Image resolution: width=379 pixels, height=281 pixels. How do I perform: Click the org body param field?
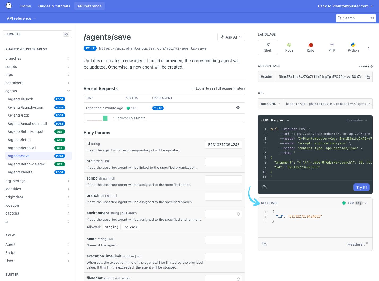point(224,162)
